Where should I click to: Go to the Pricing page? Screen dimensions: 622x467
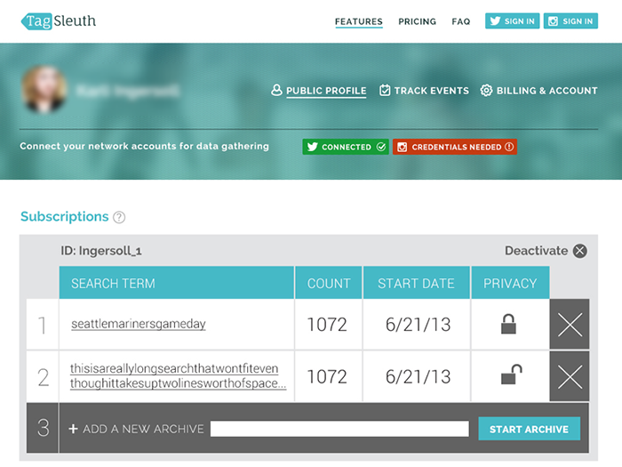417,21
